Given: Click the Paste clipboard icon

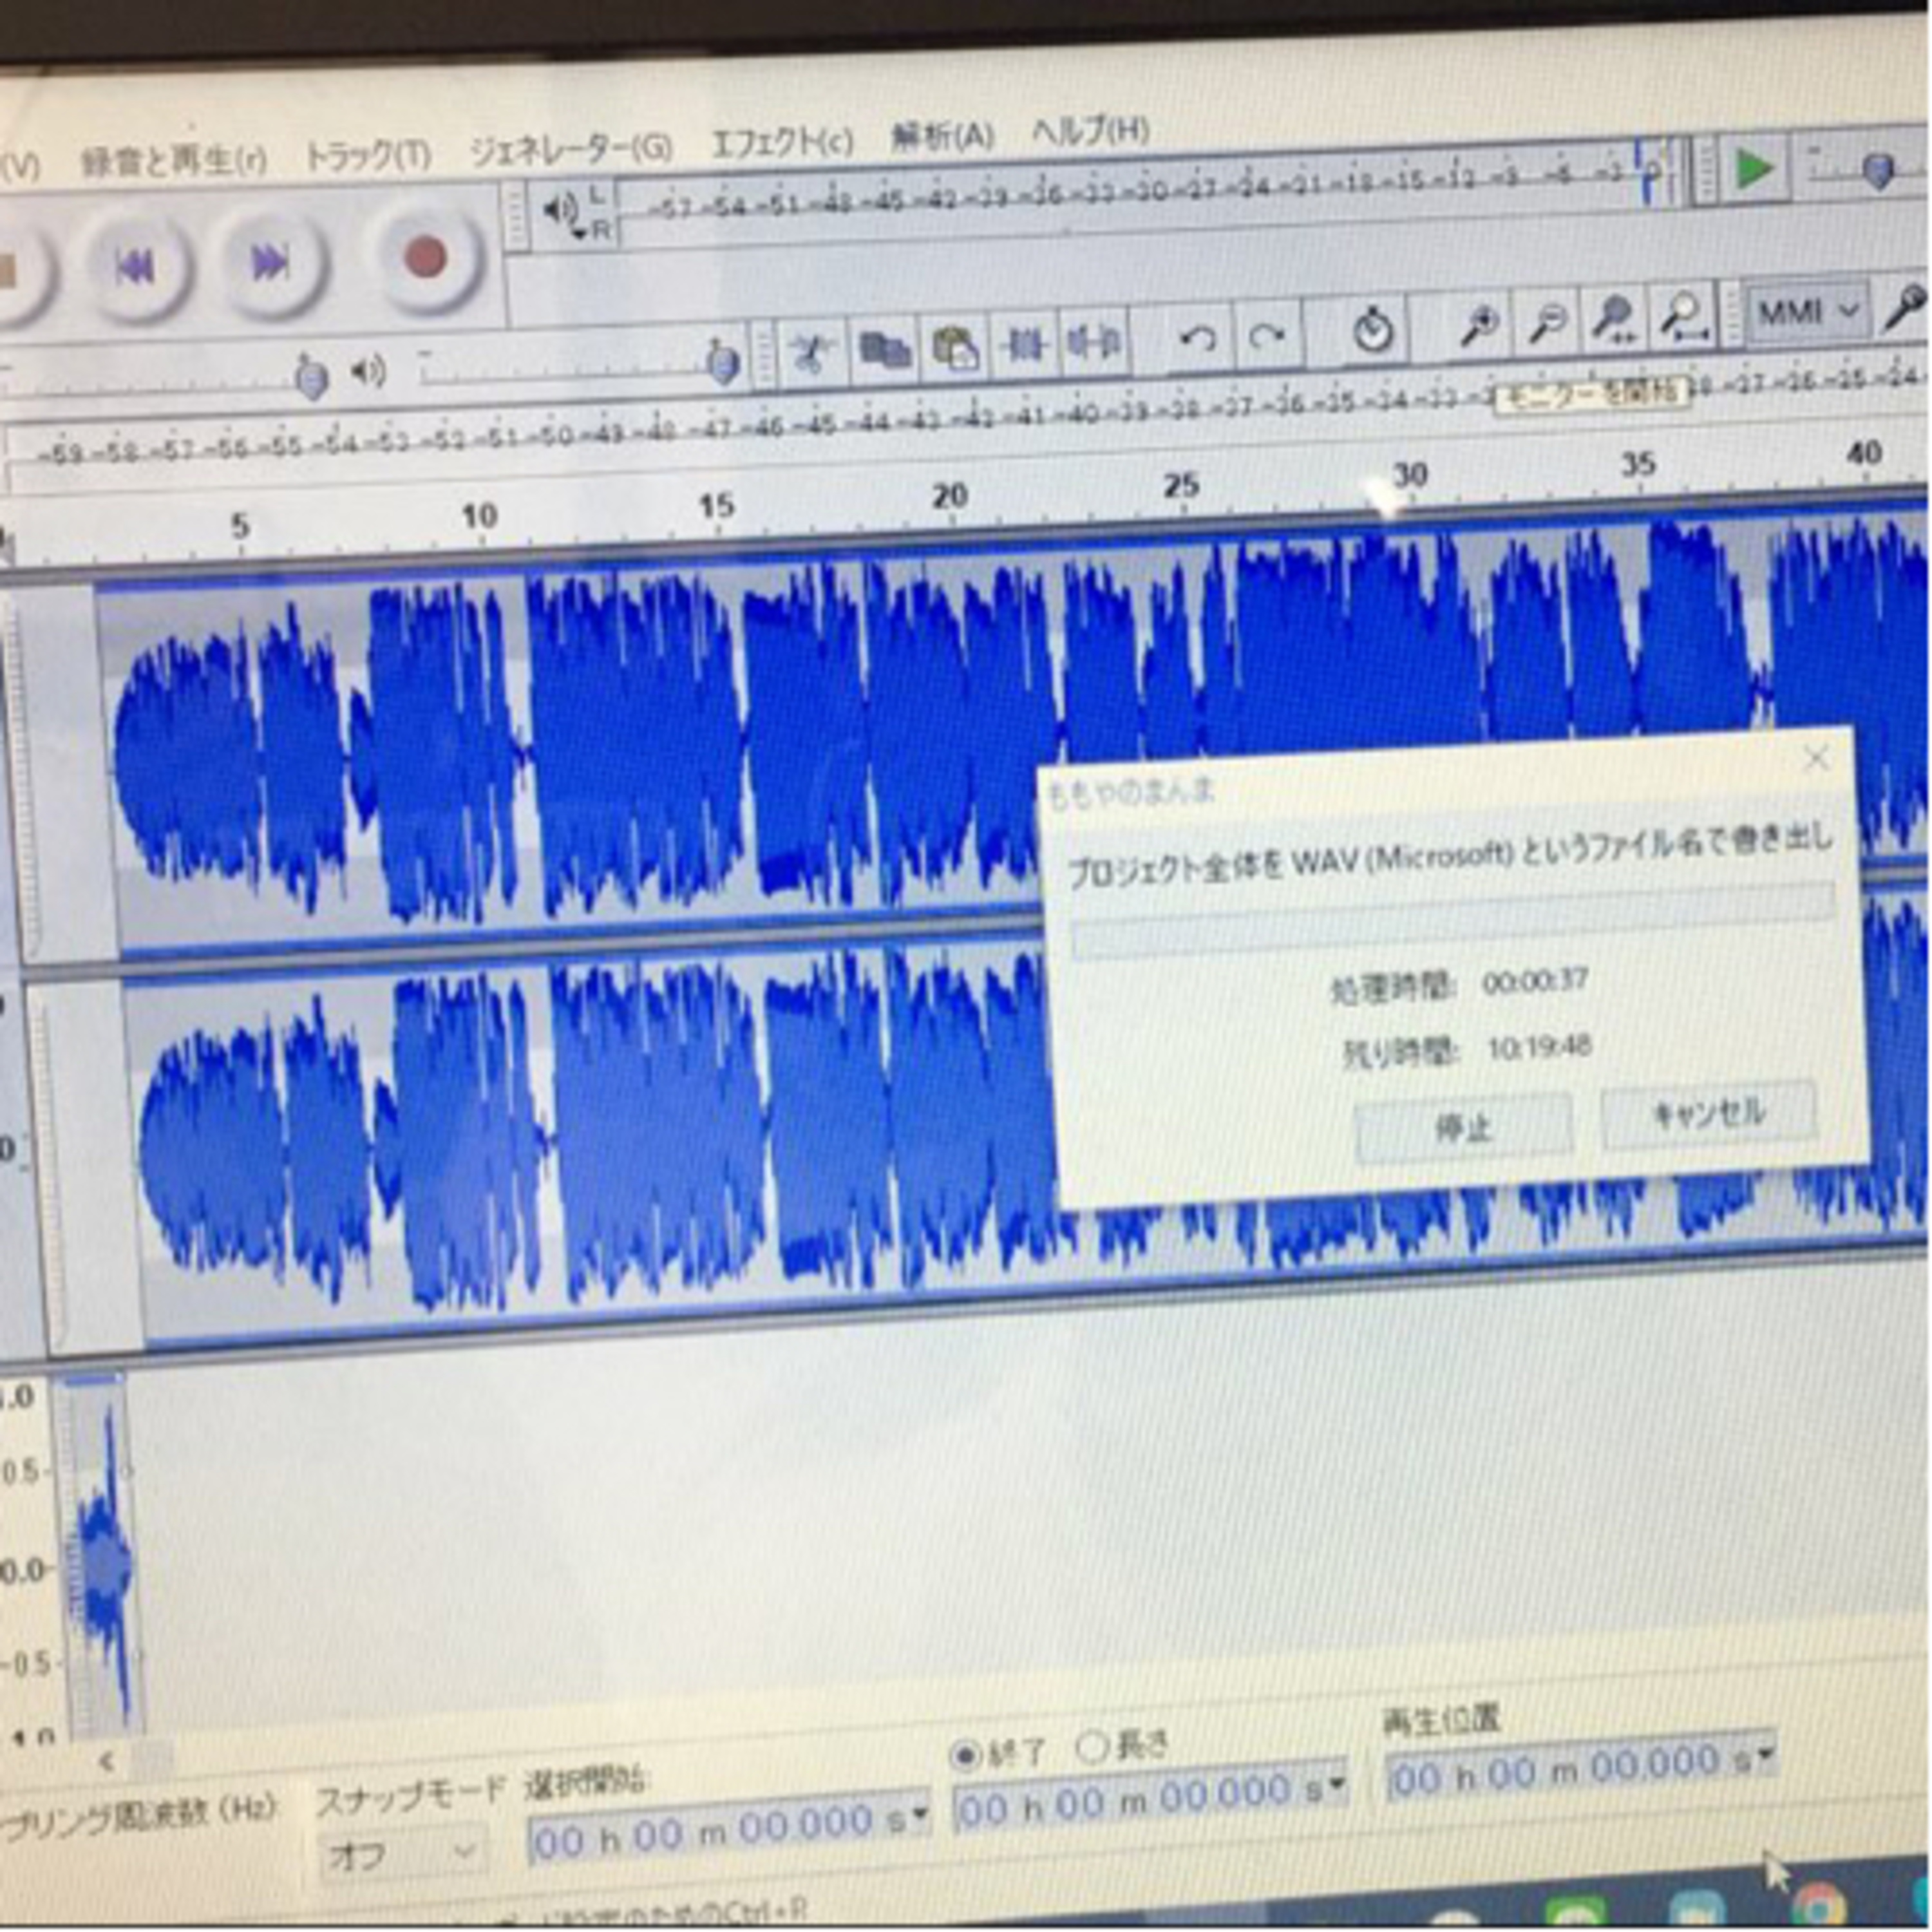Looking at the screenshot, I should click(955, 349).
